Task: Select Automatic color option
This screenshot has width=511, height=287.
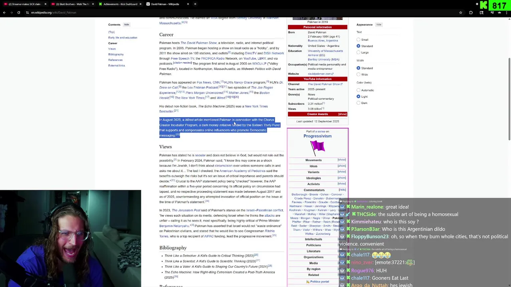Action: tap(358, 90)
